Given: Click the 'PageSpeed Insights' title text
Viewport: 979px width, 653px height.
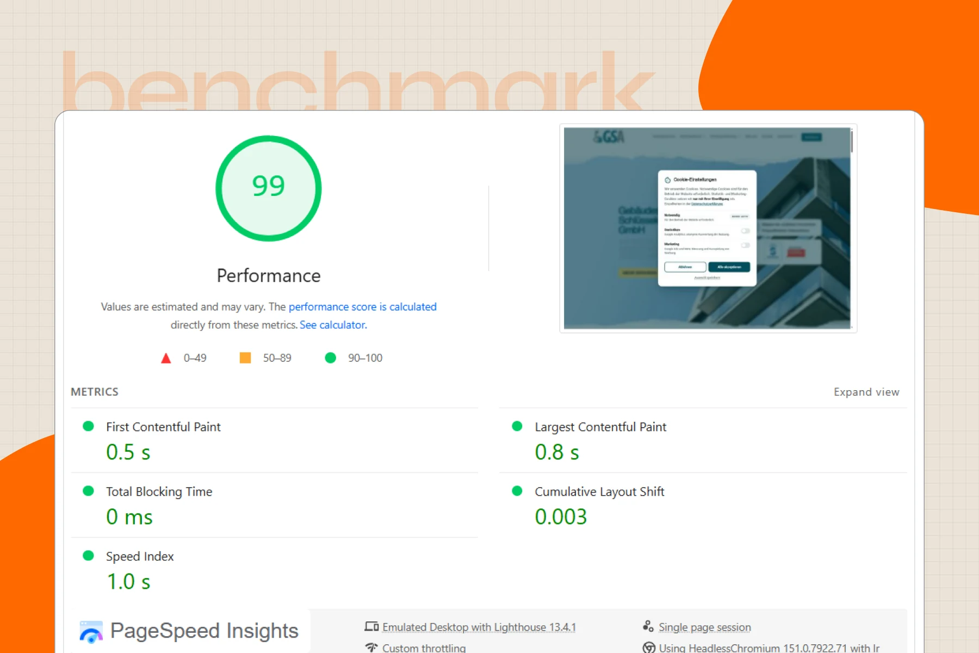Looking at the screenshot, I should (x=204, y=631).
